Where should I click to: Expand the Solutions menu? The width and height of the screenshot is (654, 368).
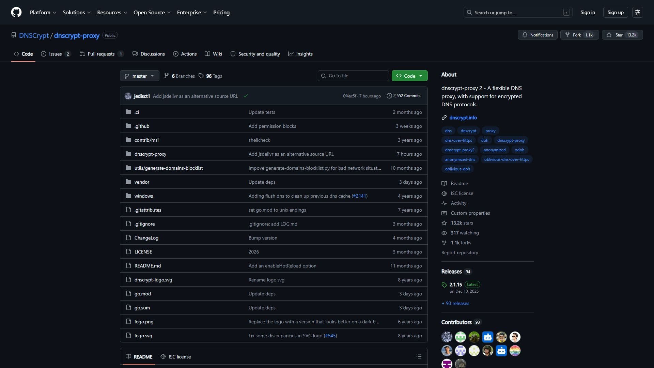coord(77,12)
